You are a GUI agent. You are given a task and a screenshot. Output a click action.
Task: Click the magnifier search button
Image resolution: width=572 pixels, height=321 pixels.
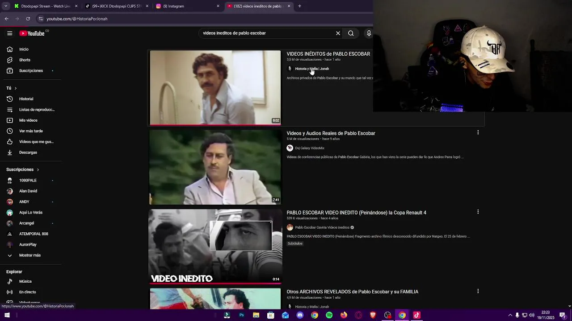point(351,33)
